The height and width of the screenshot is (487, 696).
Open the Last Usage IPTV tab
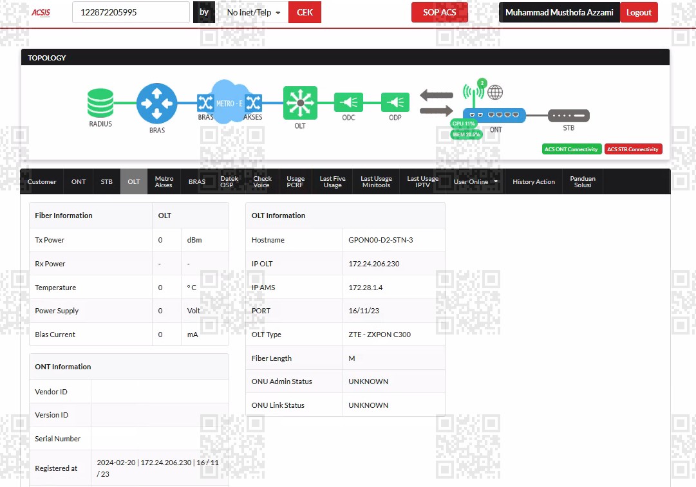tap(422, 182)
